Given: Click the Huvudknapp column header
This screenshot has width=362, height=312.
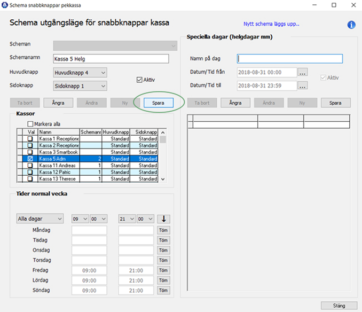Looking at the screenshot, I should click(116, 132).
